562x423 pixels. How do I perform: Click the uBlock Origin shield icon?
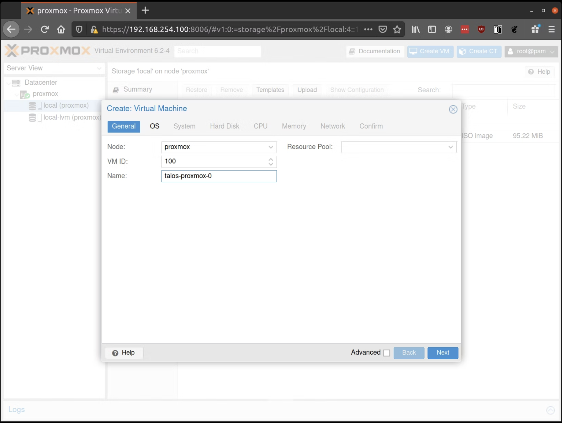pos(481,29)
